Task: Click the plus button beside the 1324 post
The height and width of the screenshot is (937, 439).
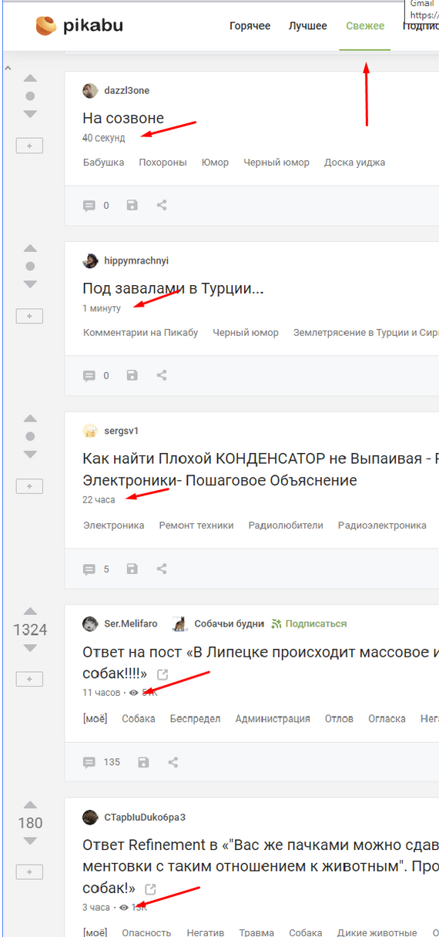Action: tap(29, 679)
